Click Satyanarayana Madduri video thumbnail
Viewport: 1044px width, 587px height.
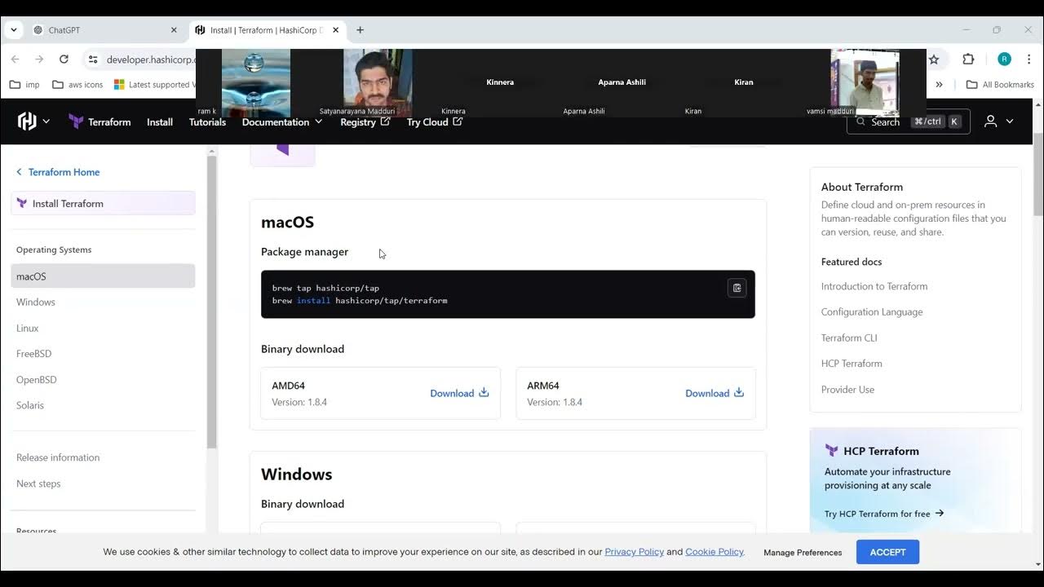[x=378, y=82]
